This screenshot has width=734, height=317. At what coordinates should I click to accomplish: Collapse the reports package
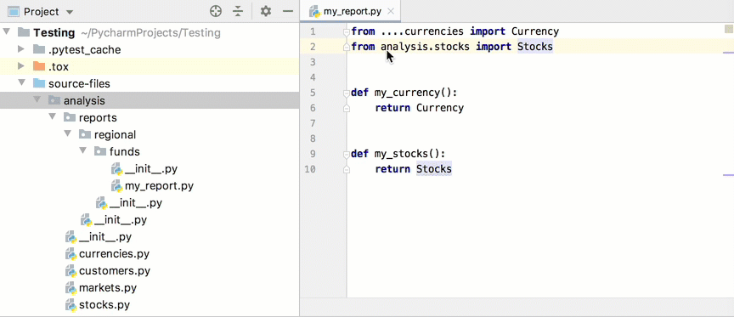pyautogui.click(x=53, y=117)
